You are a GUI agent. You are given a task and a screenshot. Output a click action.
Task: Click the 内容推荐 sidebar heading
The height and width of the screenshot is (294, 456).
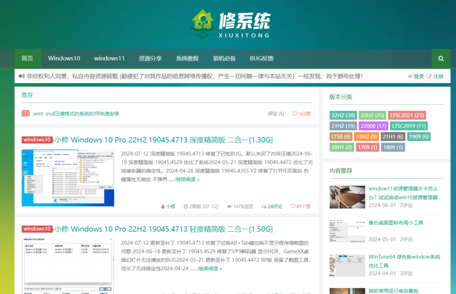(341, 170)
